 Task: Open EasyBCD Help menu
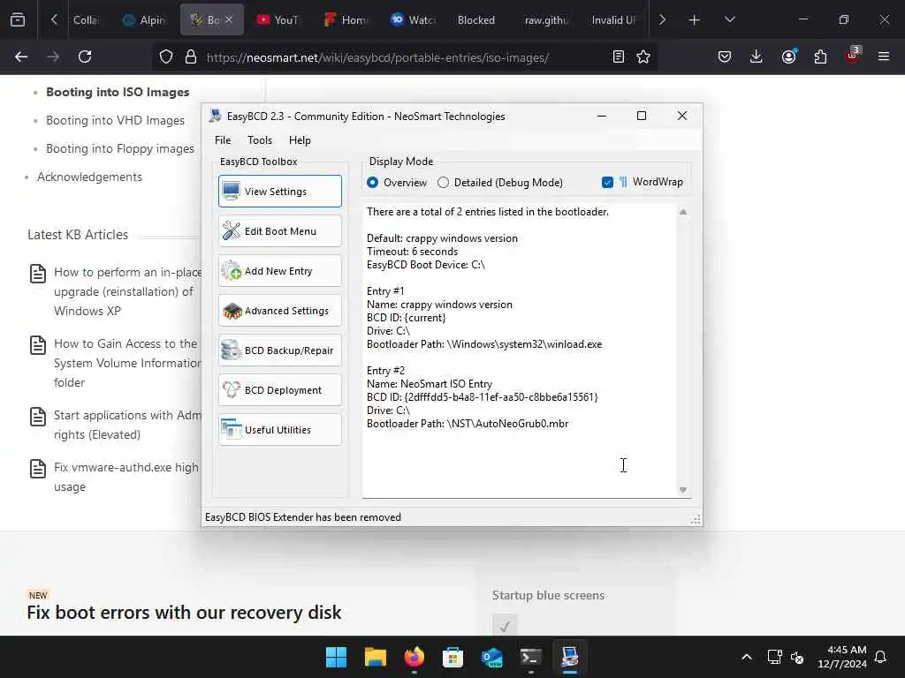300,140
